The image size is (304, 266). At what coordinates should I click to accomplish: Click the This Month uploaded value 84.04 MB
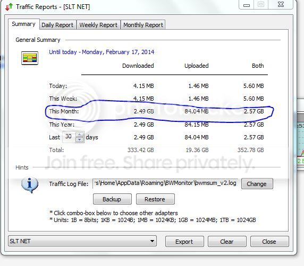coord(197,111)
